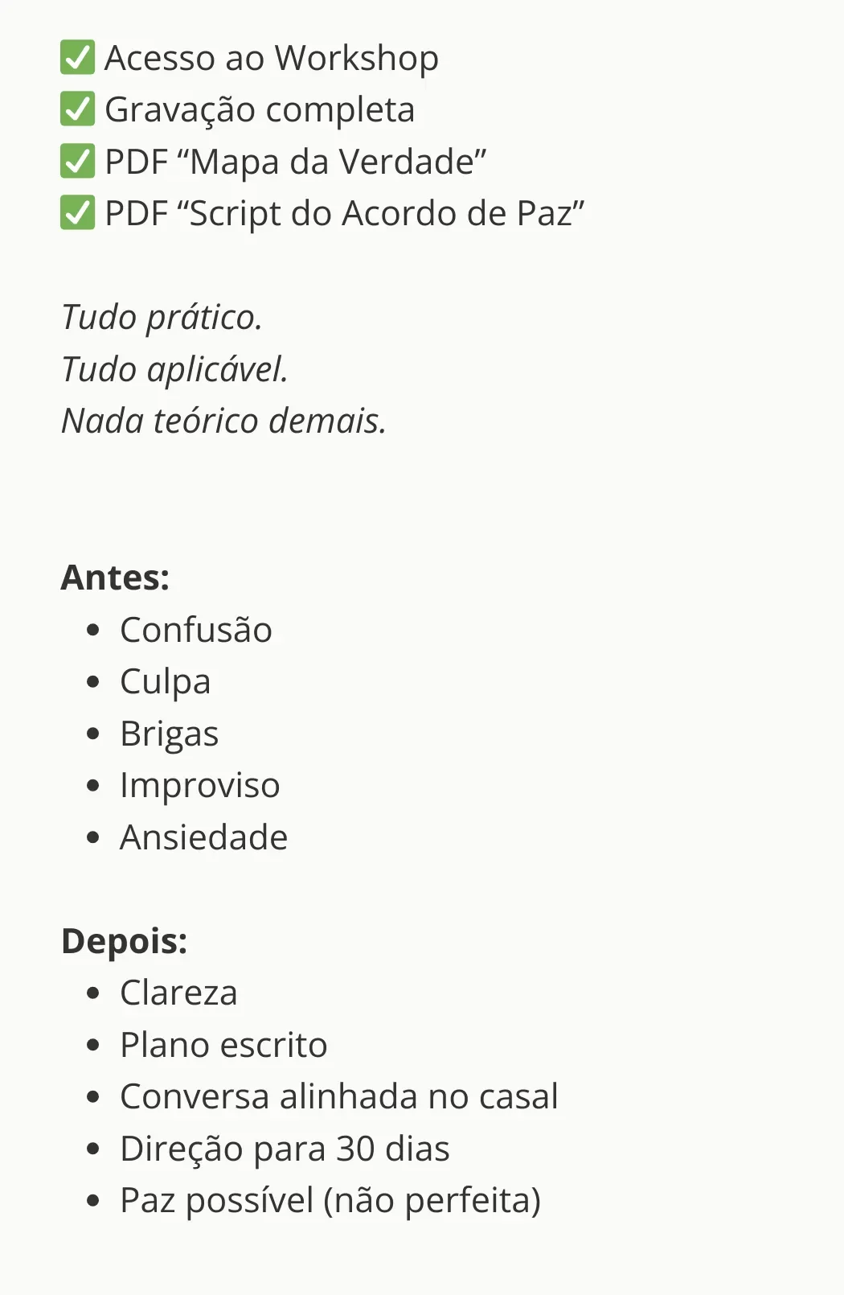Click the bullet point before Clareza
The width and height of the screenshot is (844, 1295).
coord(93,993)
